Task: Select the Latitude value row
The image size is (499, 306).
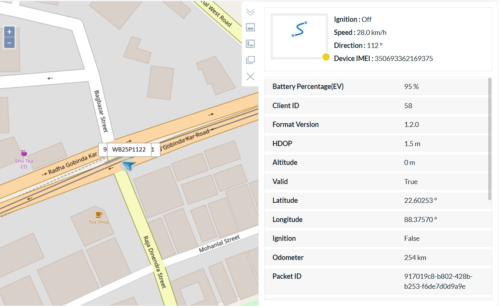Action: coord(378,201)
